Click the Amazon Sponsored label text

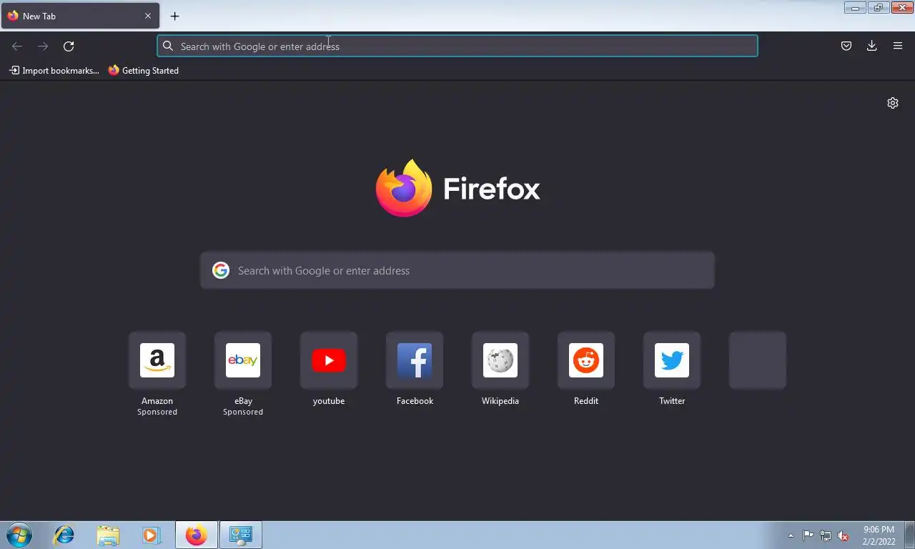(157, 412)
